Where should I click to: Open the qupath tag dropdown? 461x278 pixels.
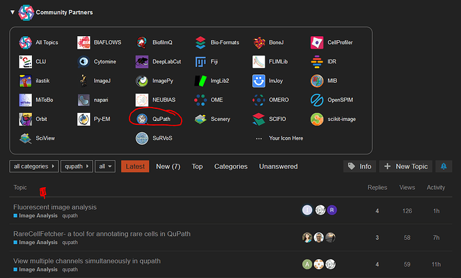click(77, 166)
